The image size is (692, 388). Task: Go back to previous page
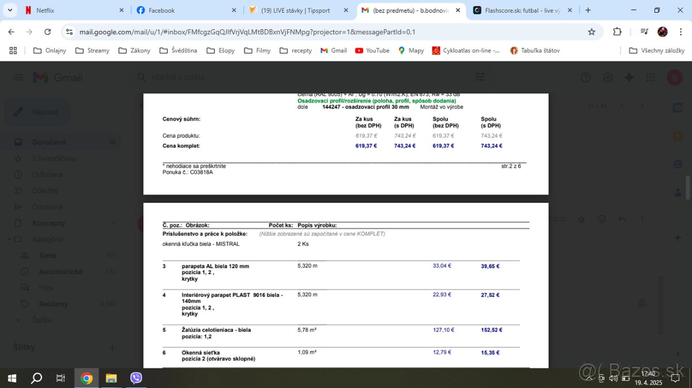pyautogui.click(x=13, y=32)
